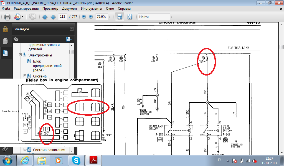
Task: Go to next page with down arrow
Action: (x=53, y=17)
